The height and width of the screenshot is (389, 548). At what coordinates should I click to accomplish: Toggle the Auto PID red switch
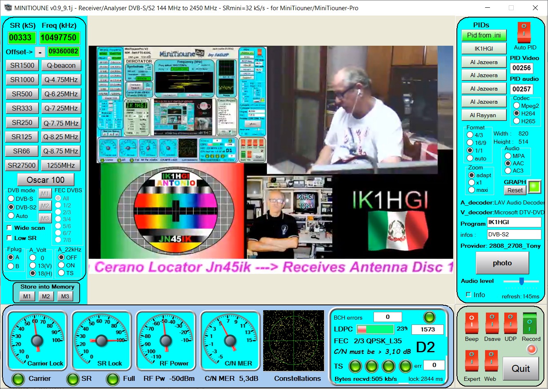pyautogui.click(x=523, y=32)
